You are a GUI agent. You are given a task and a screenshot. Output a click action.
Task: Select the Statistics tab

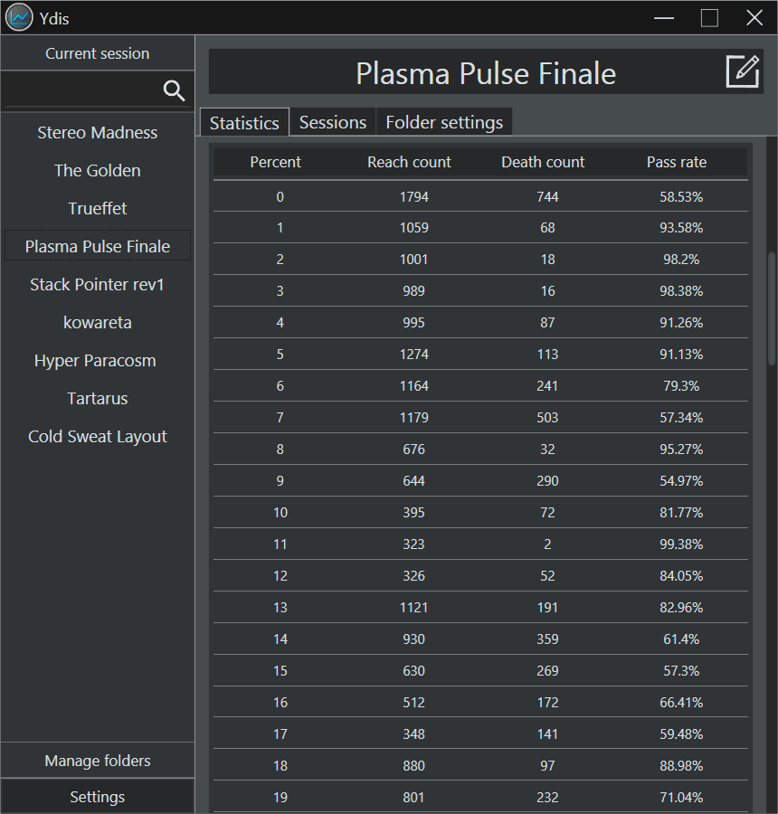pyautogui.click(x=244, y=122)
